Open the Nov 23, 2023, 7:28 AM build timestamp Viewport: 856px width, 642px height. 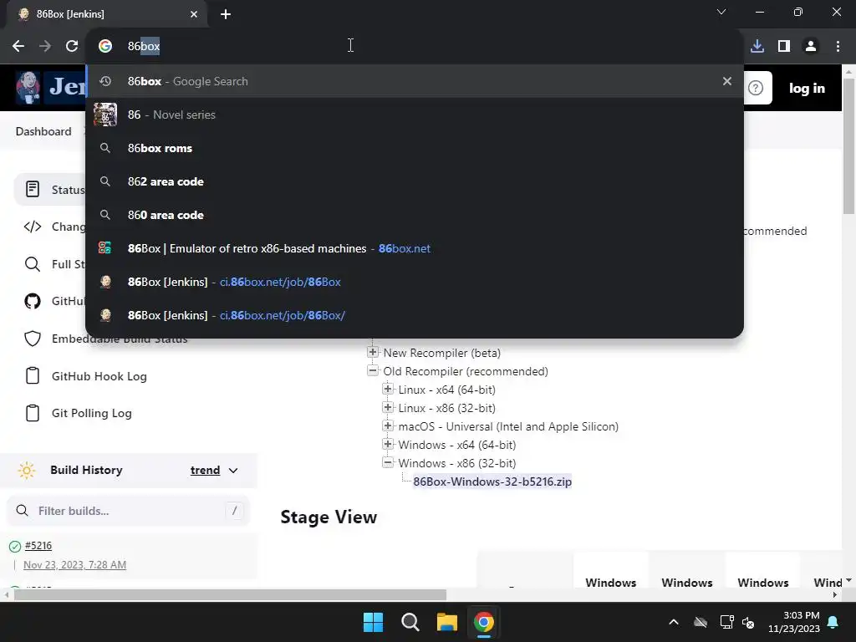(x=74, y=564)
